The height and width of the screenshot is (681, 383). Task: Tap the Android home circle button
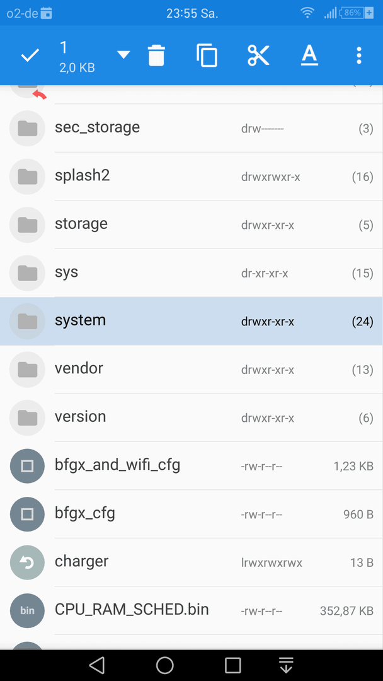[165, 665]
